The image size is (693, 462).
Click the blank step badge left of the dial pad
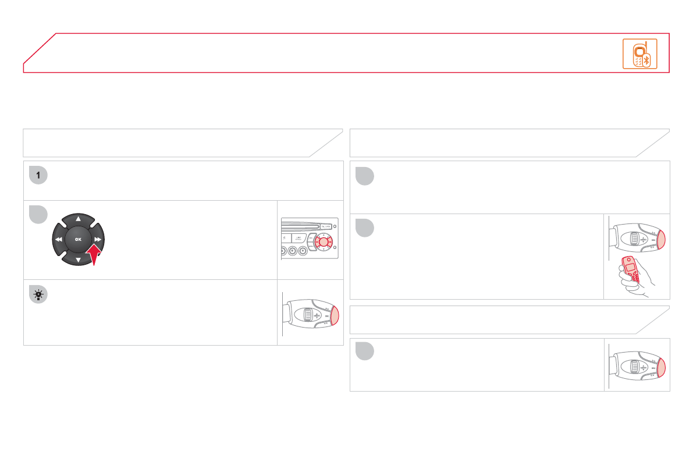pyautogui.click(x=37, y=214)
